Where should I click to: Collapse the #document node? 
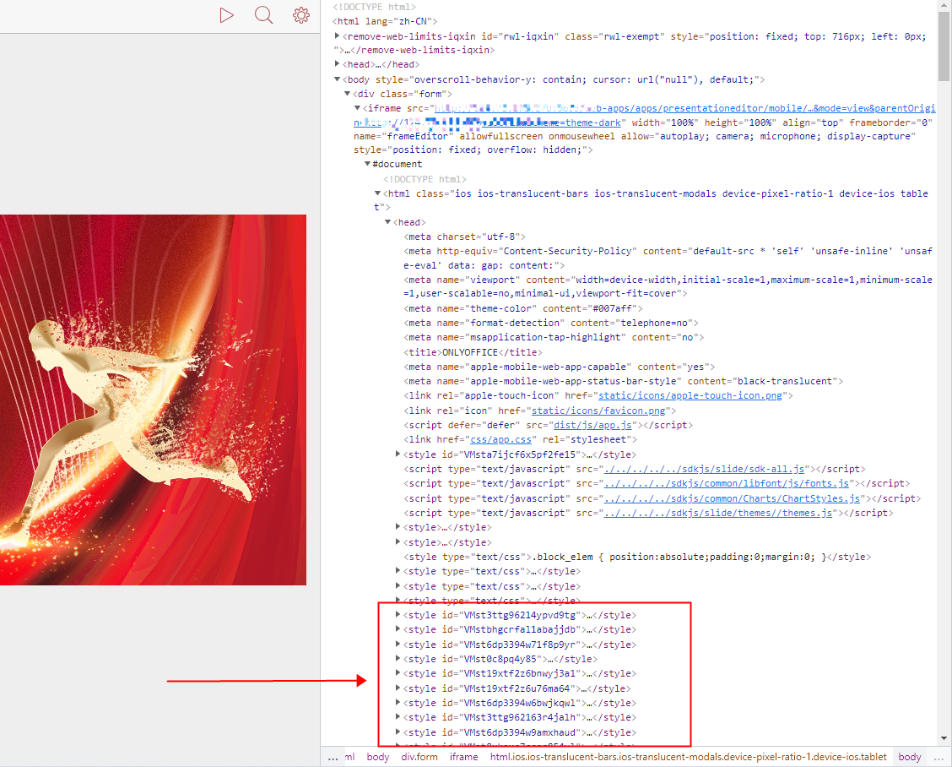pos(367,164)
